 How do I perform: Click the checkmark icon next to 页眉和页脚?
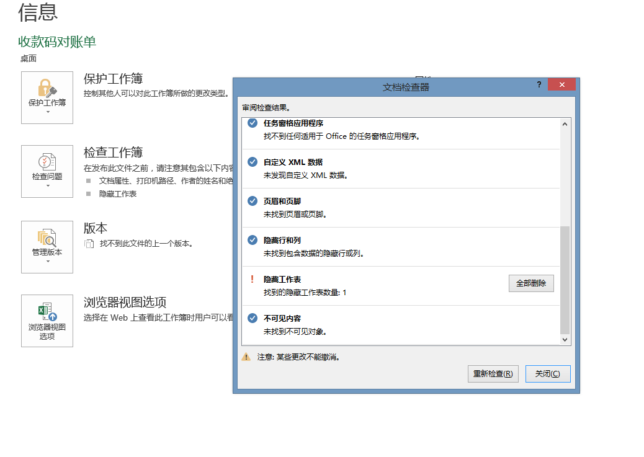click(253, 201)
